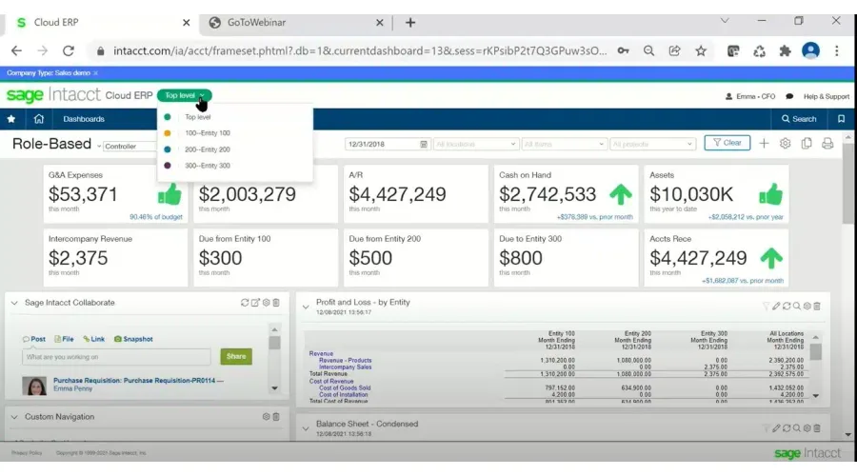Open the bookmark icon beside Search
This screenshot has height=476, width=857.
pos(841,119)
